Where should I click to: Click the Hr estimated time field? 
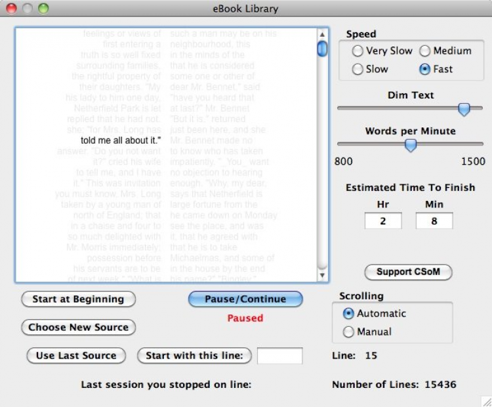tap(383, 221)
